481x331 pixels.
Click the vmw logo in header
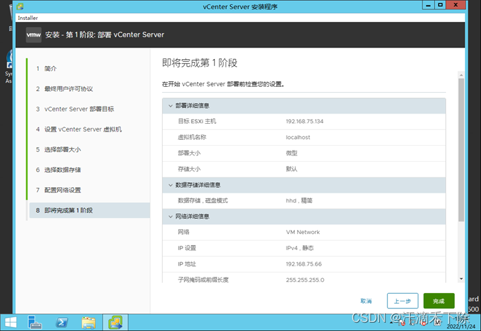tap(34, 34)
